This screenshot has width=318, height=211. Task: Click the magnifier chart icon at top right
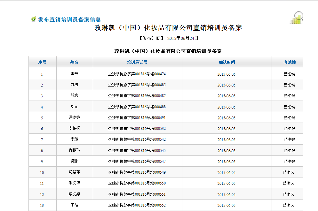point(296,18)
